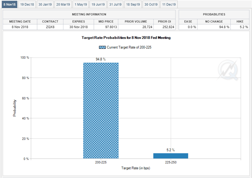Click the CONTRACT column header

(x=50, y=22)
